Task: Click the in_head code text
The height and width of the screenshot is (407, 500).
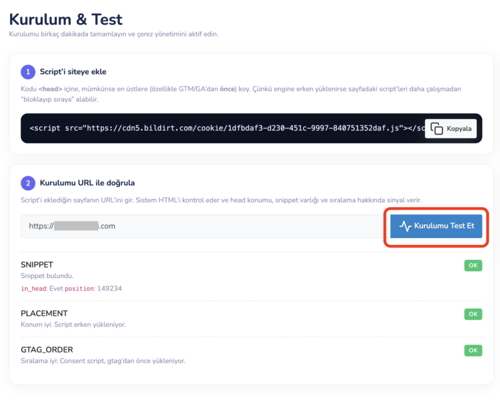Action: click(34, 289)
